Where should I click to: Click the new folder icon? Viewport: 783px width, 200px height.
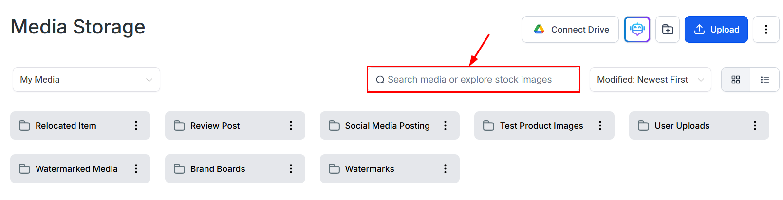coord(668,30)
